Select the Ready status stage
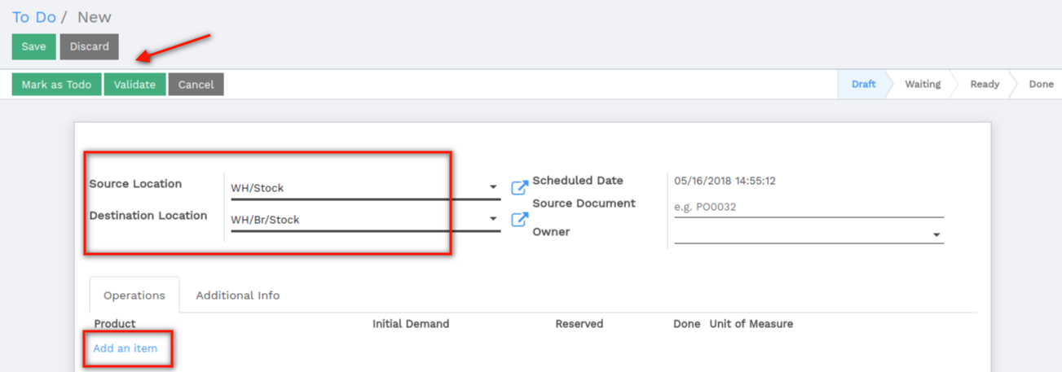Image resolution: width=1062 pixels, height=372 pixels. [985, 85]
